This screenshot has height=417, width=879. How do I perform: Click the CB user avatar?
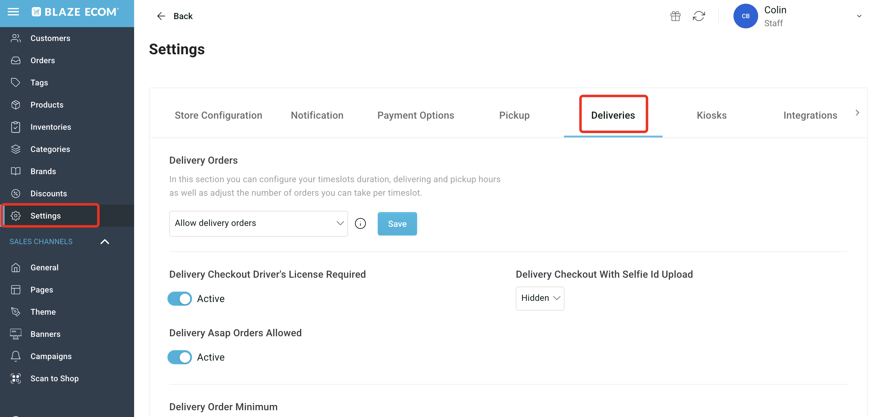coord(746,16)
